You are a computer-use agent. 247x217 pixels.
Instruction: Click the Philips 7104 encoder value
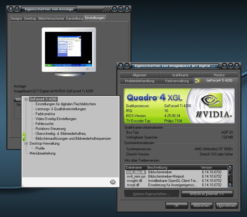click(x=173, y=121)
